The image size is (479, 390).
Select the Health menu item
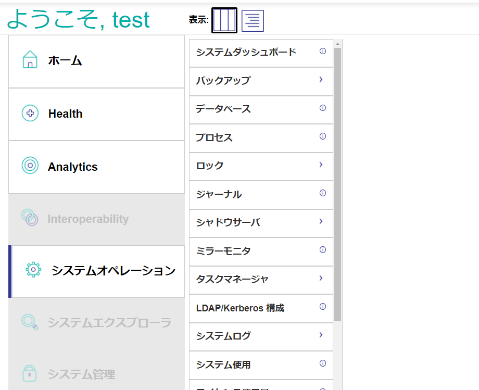(x=66, y=114)
